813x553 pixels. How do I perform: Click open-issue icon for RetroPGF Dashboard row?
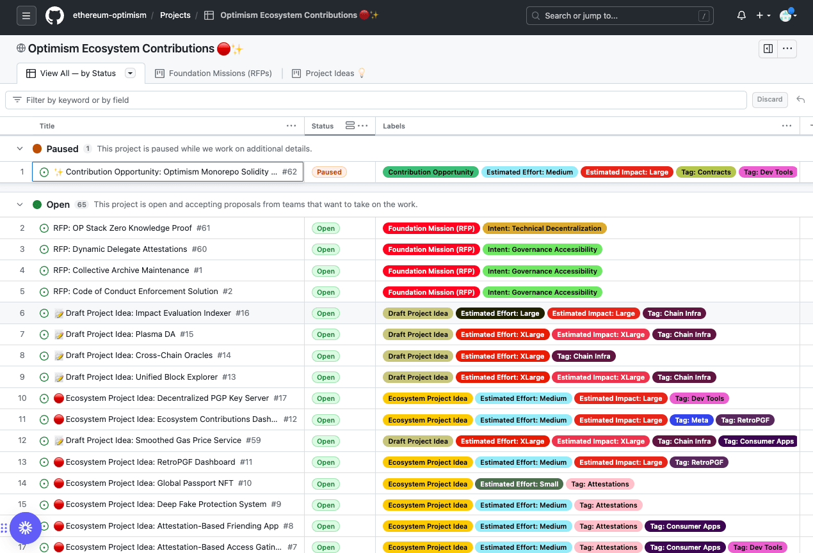pos(44,462)
